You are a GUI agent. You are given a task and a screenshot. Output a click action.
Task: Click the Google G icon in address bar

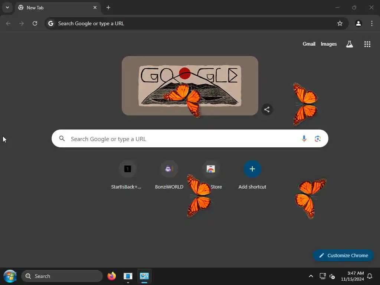50,23
